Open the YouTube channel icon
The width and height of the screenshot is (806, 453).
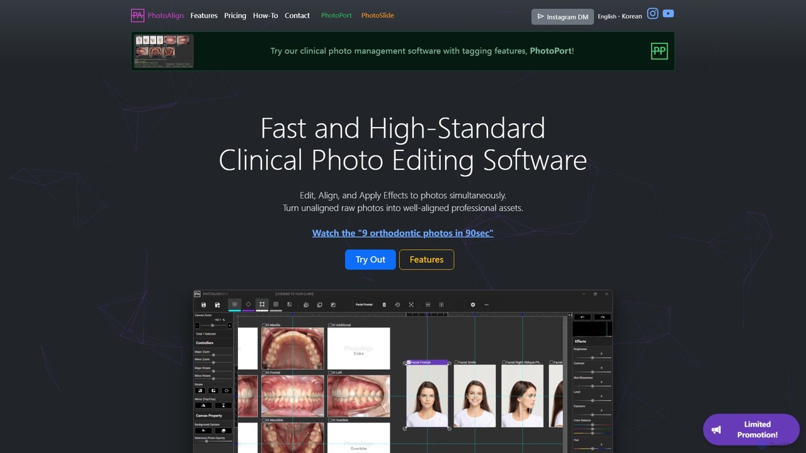coord(668,13)
